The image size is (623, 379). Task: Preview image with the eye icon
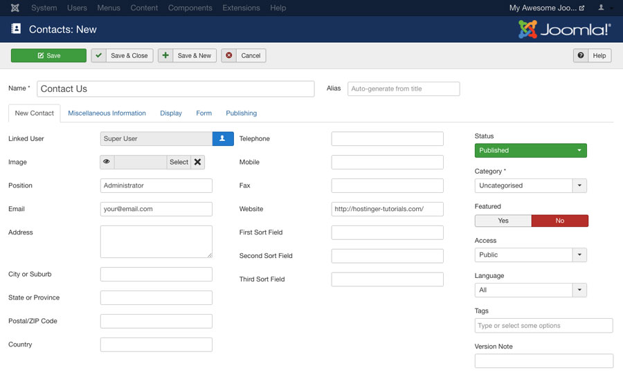tap(107, 162)
